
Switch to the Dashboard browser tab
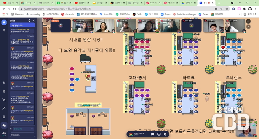point(118,3)
